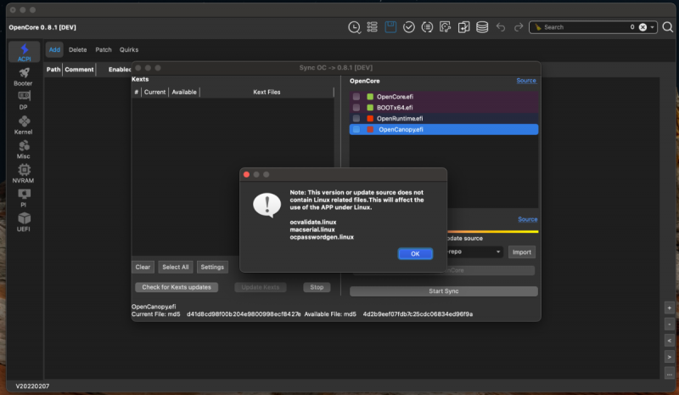Click the yellow progress bar

tap(492, 231)
